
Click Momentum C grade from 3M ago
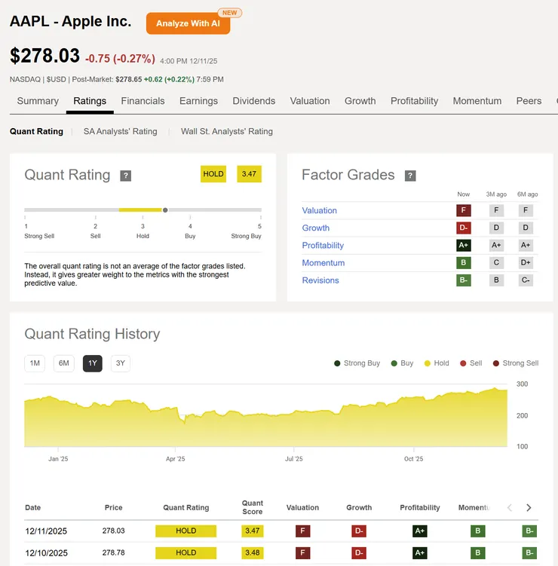(x=496, y=262)
